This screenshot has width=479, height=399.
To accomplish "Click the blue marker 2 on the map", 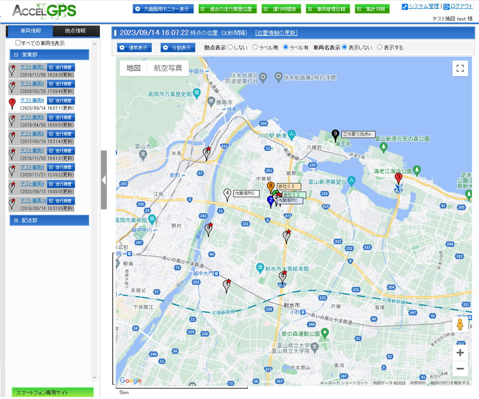I will click(271, 201).
